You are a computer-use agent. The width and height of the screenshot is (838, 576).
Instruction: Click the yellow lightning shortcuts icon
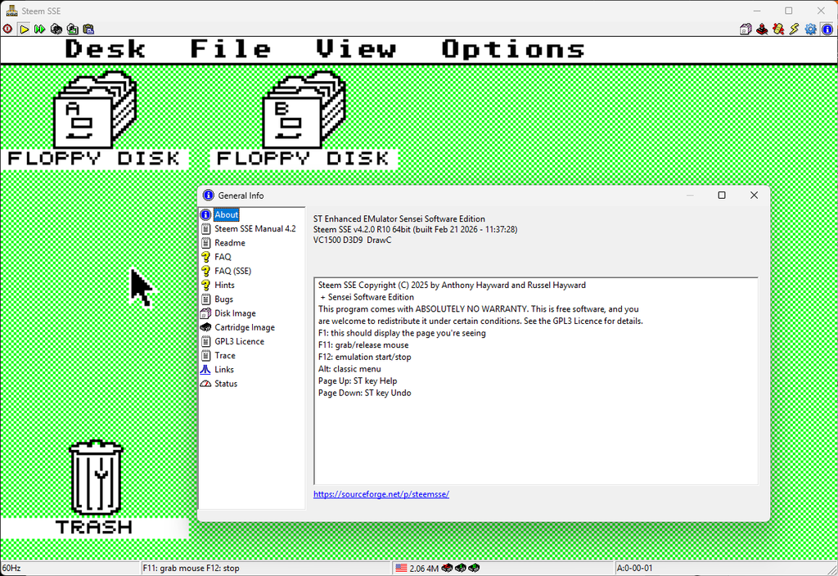click(794, 29)
